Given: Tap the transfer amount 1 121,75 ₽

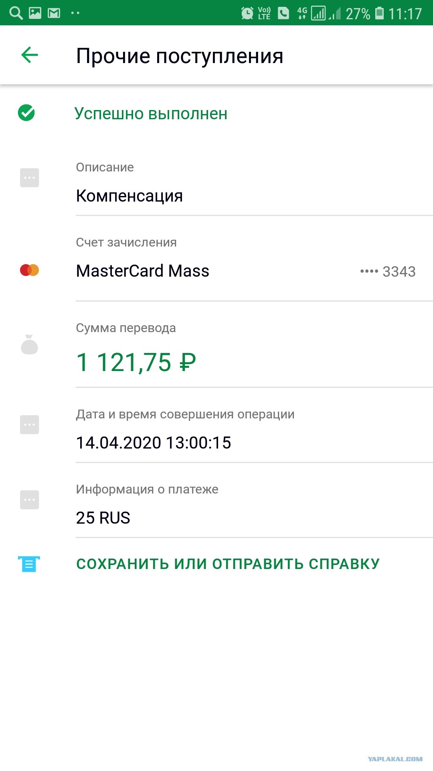Looking at the screenshot, I should (x=136, y=363).
